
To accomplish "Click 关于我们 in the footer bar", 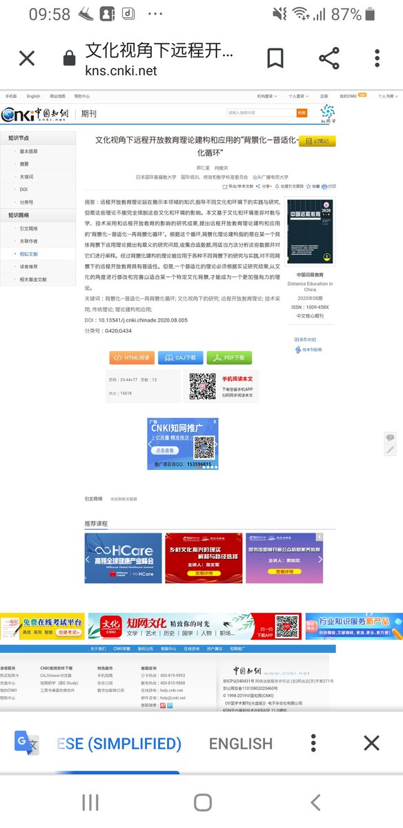I will 99,649.
